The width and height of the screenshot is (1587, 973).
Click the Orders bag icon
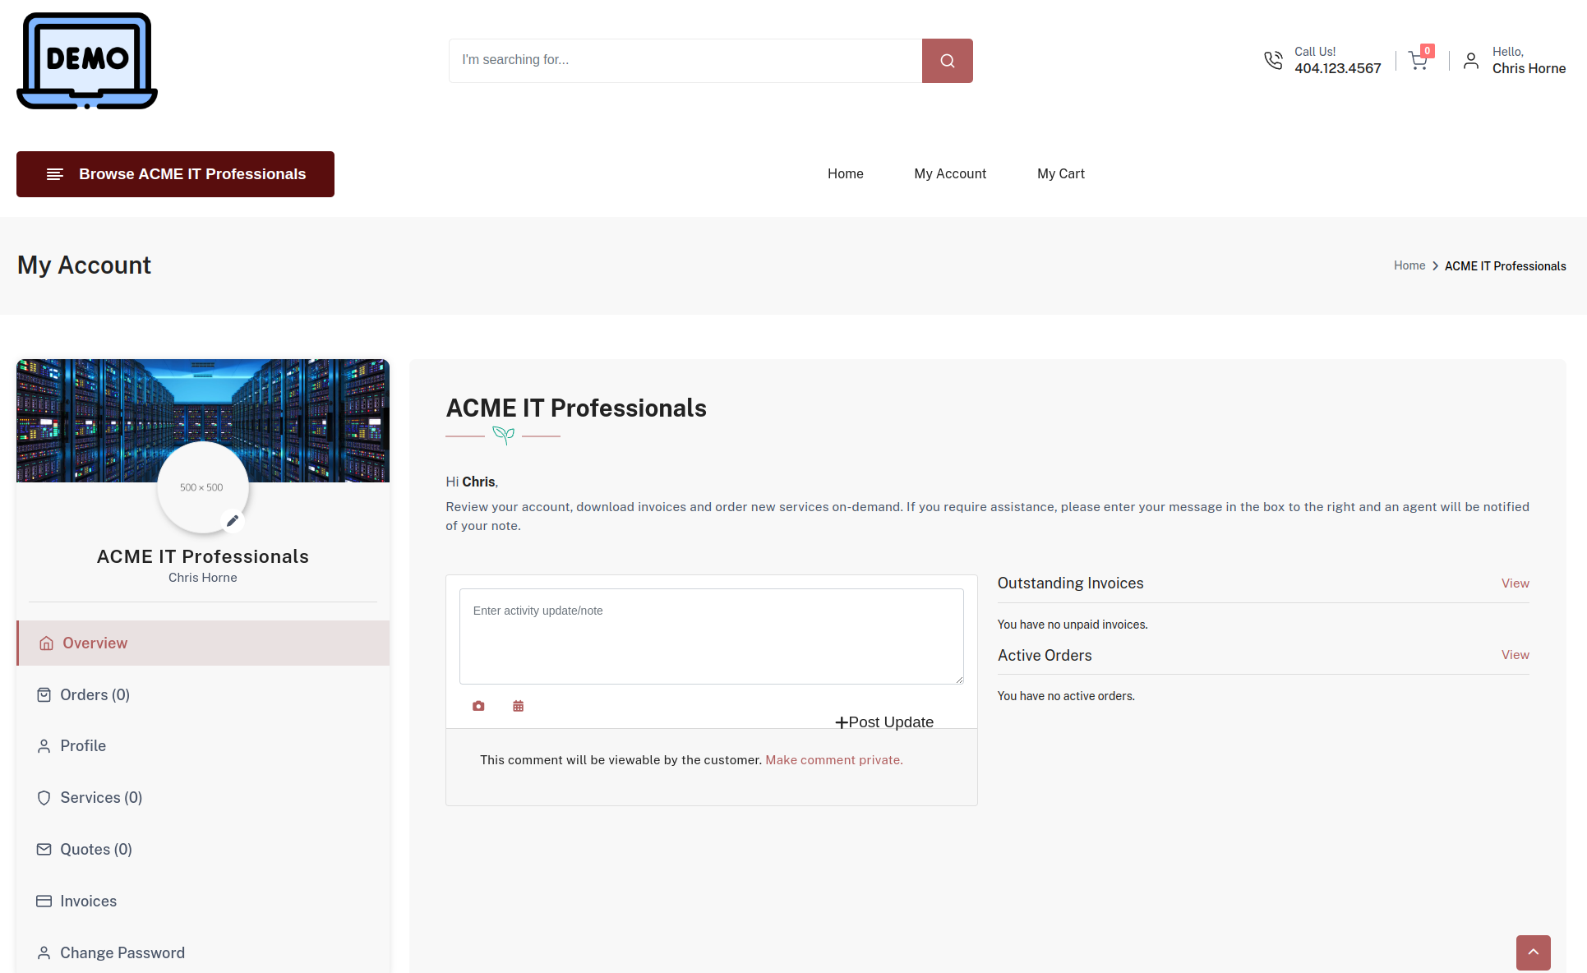pyautogui.click(x=44, y=695)
